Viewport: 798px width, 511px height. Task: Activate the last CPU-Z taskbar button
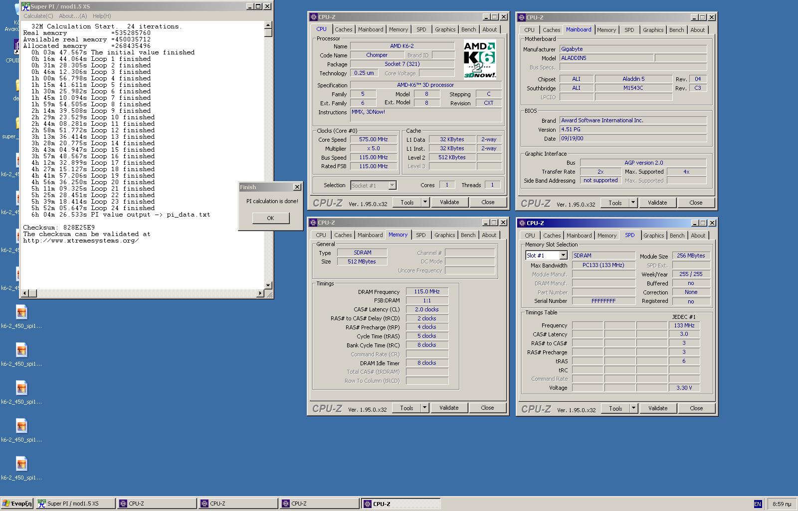(x=400, y=504)
